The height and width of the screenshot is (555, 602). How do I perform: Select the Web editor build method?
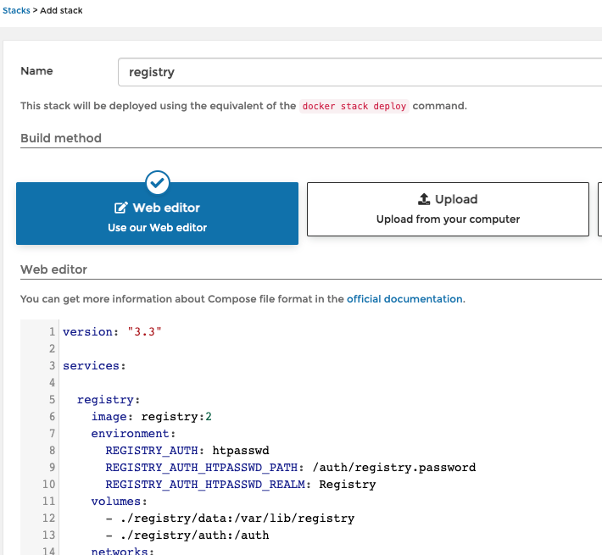[x=157, y=214]
